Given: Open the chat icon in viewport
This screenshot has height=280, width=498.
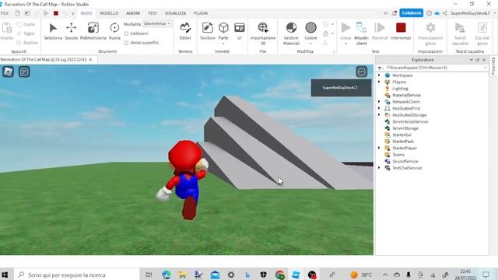Looking at the screenshot, I should [24, 72].
